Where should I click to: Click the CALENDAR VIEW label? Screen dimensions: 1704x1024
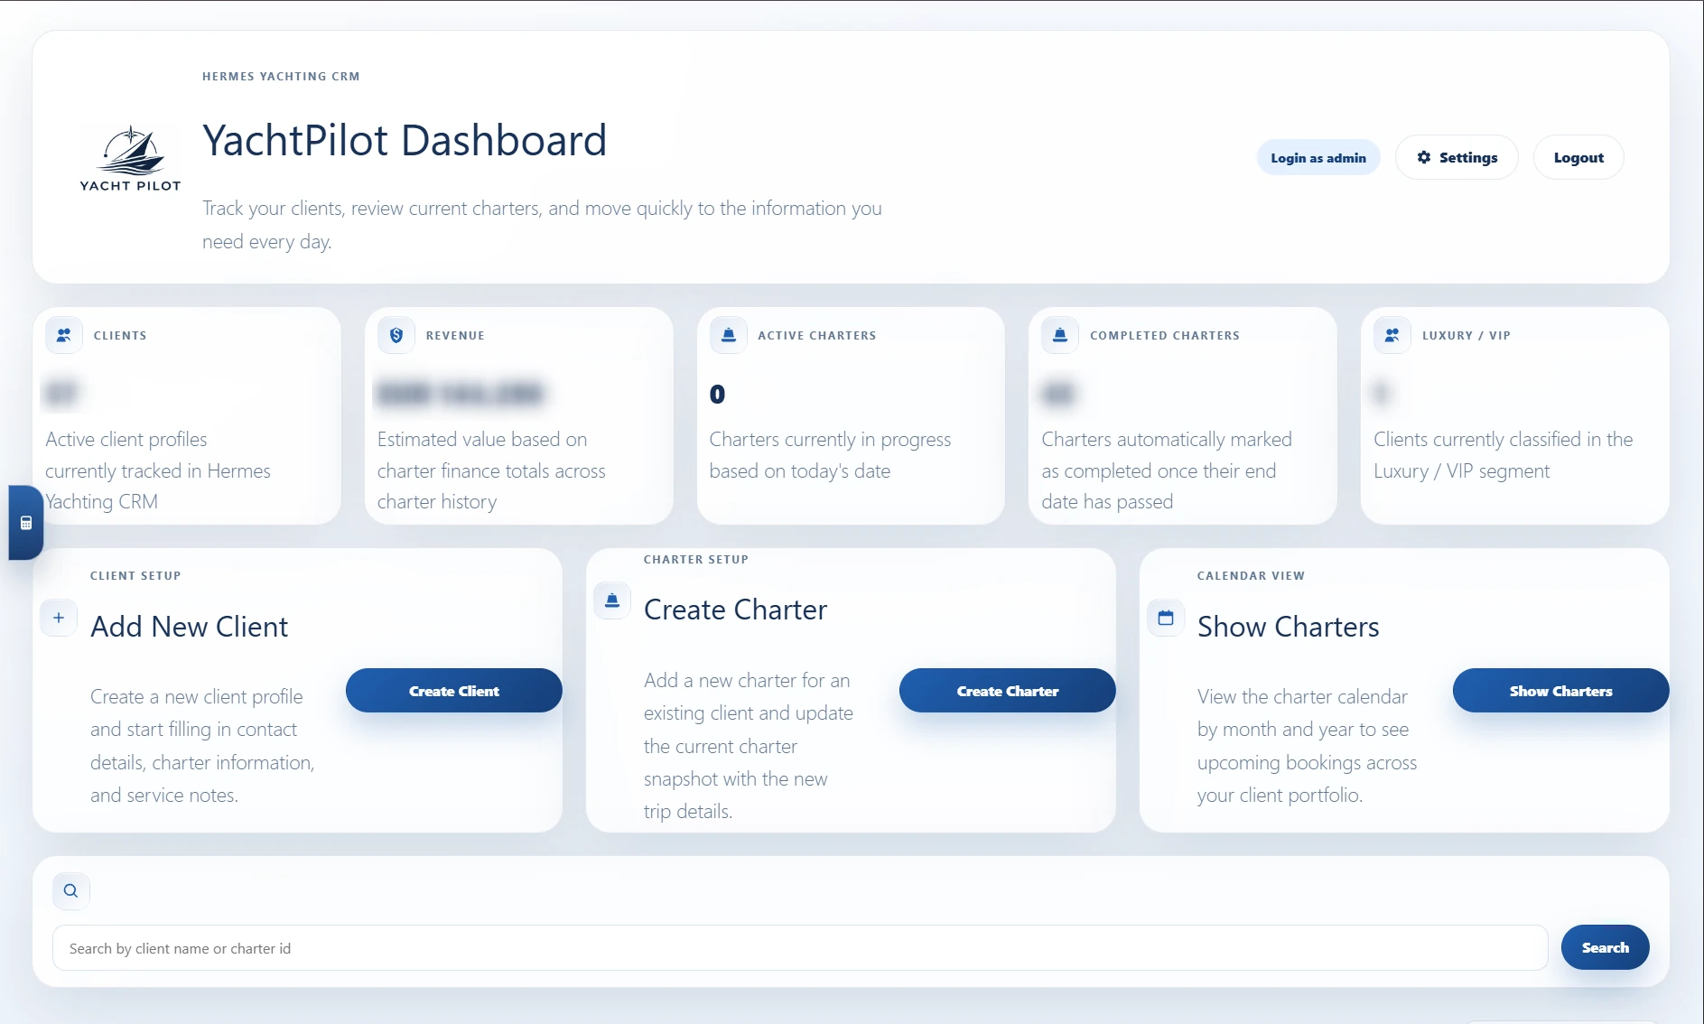(1251, 576)
